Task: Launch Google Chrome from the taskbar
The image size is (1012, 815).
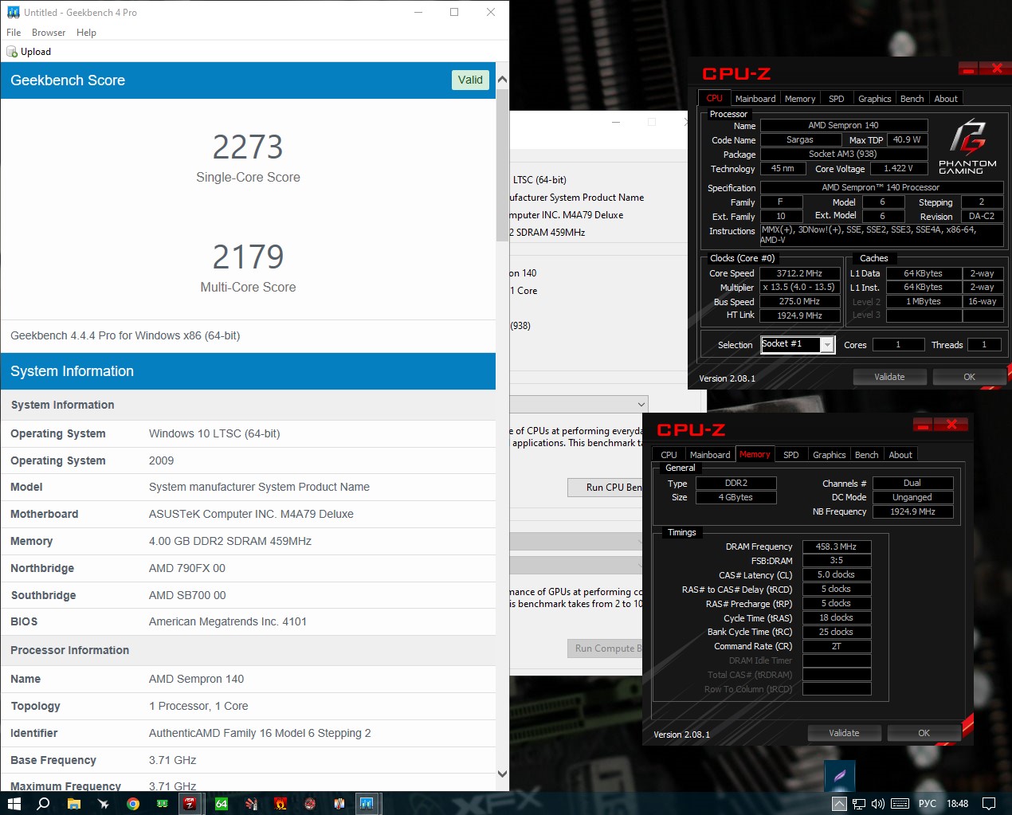Action: point(133,803)
